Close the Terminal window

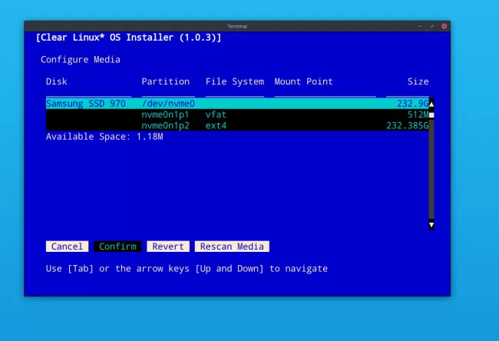(x=444, y=26)
